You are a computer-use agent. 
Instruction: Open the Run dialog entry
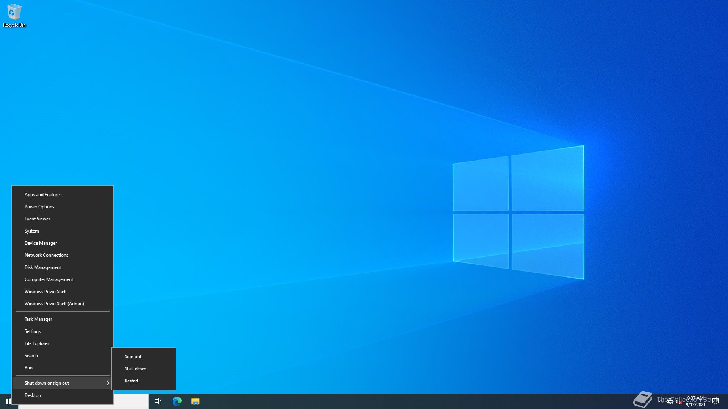pyautogui.click(x=63, y=368)
